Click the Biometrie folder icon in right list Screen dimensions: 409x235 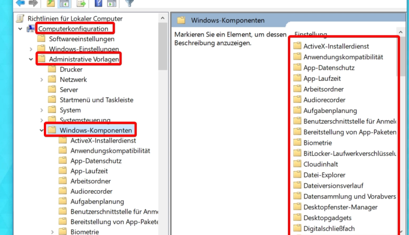coord(297,143)
